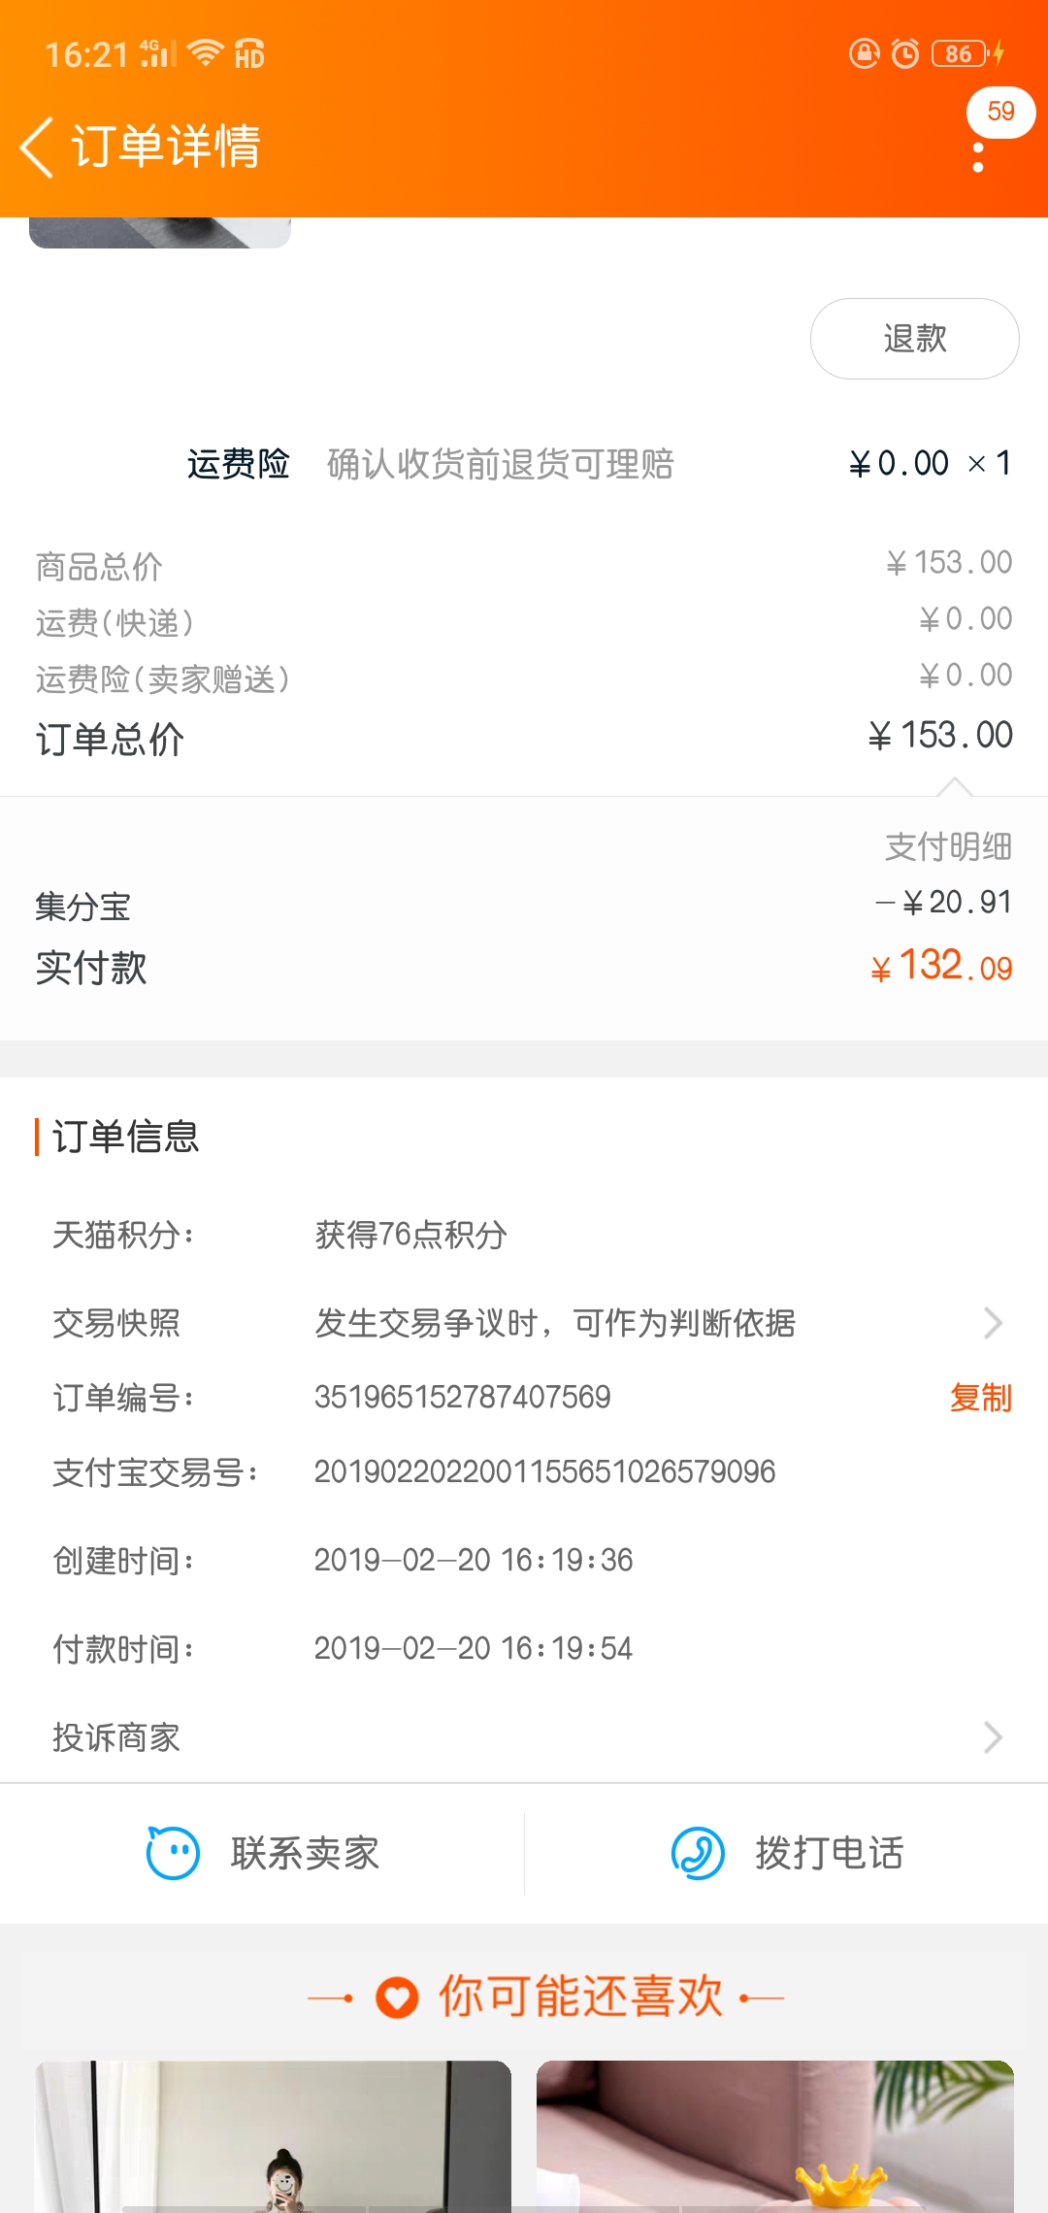Open 投诉商家 via its chevron
Viewport: 1048px width, 2213px height.
(993, 1737)
